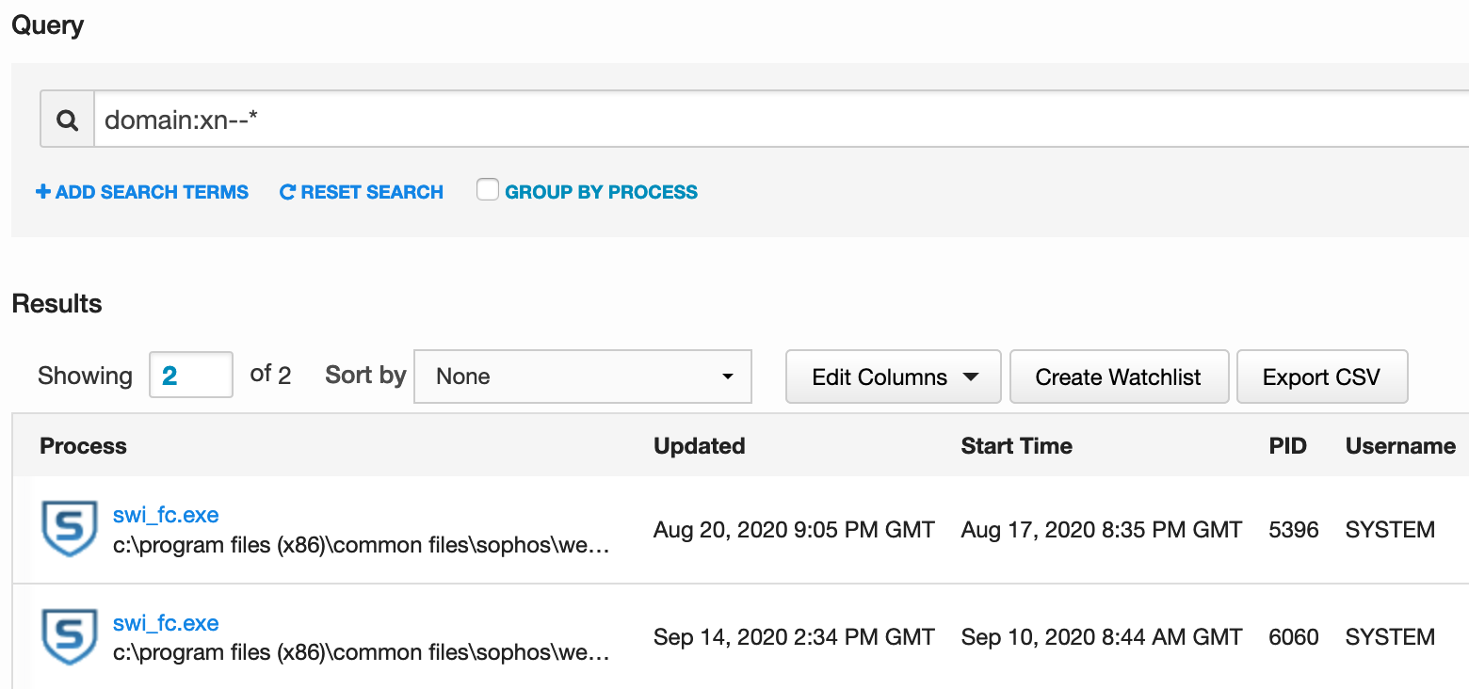The image size is (1469, 689).
Task: Click the Showing results count field
Action: tap(190, 376)
